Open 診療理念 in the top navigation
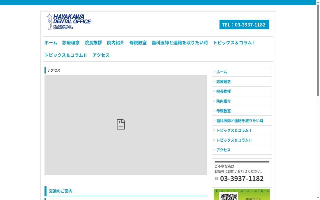This screenshot has height=200, width=320. [x=71, y=43]
